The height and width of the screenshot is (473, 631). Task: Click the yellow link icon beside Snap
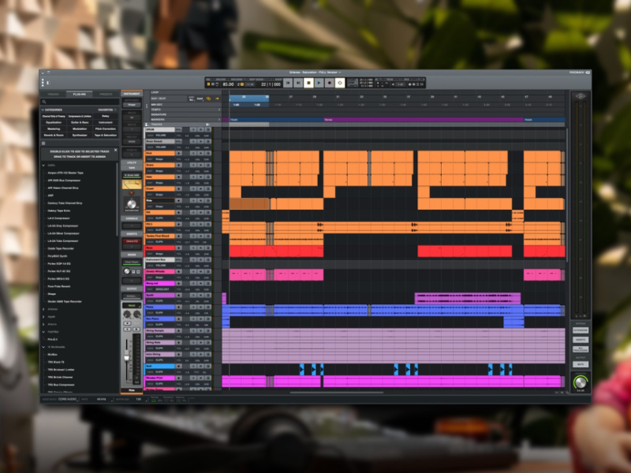pos(208,99)
